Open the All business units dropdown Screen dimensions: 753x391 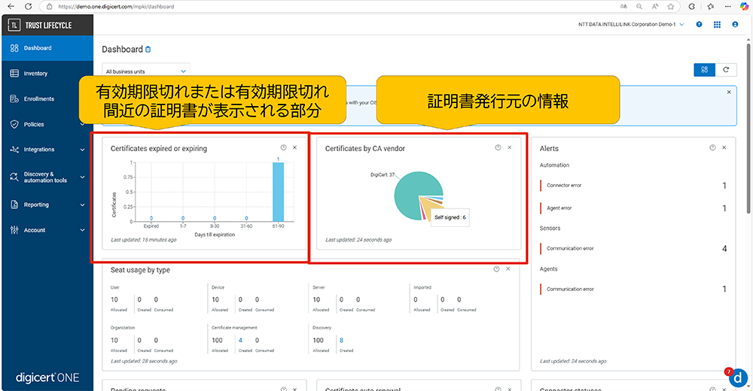pos(146,71)
